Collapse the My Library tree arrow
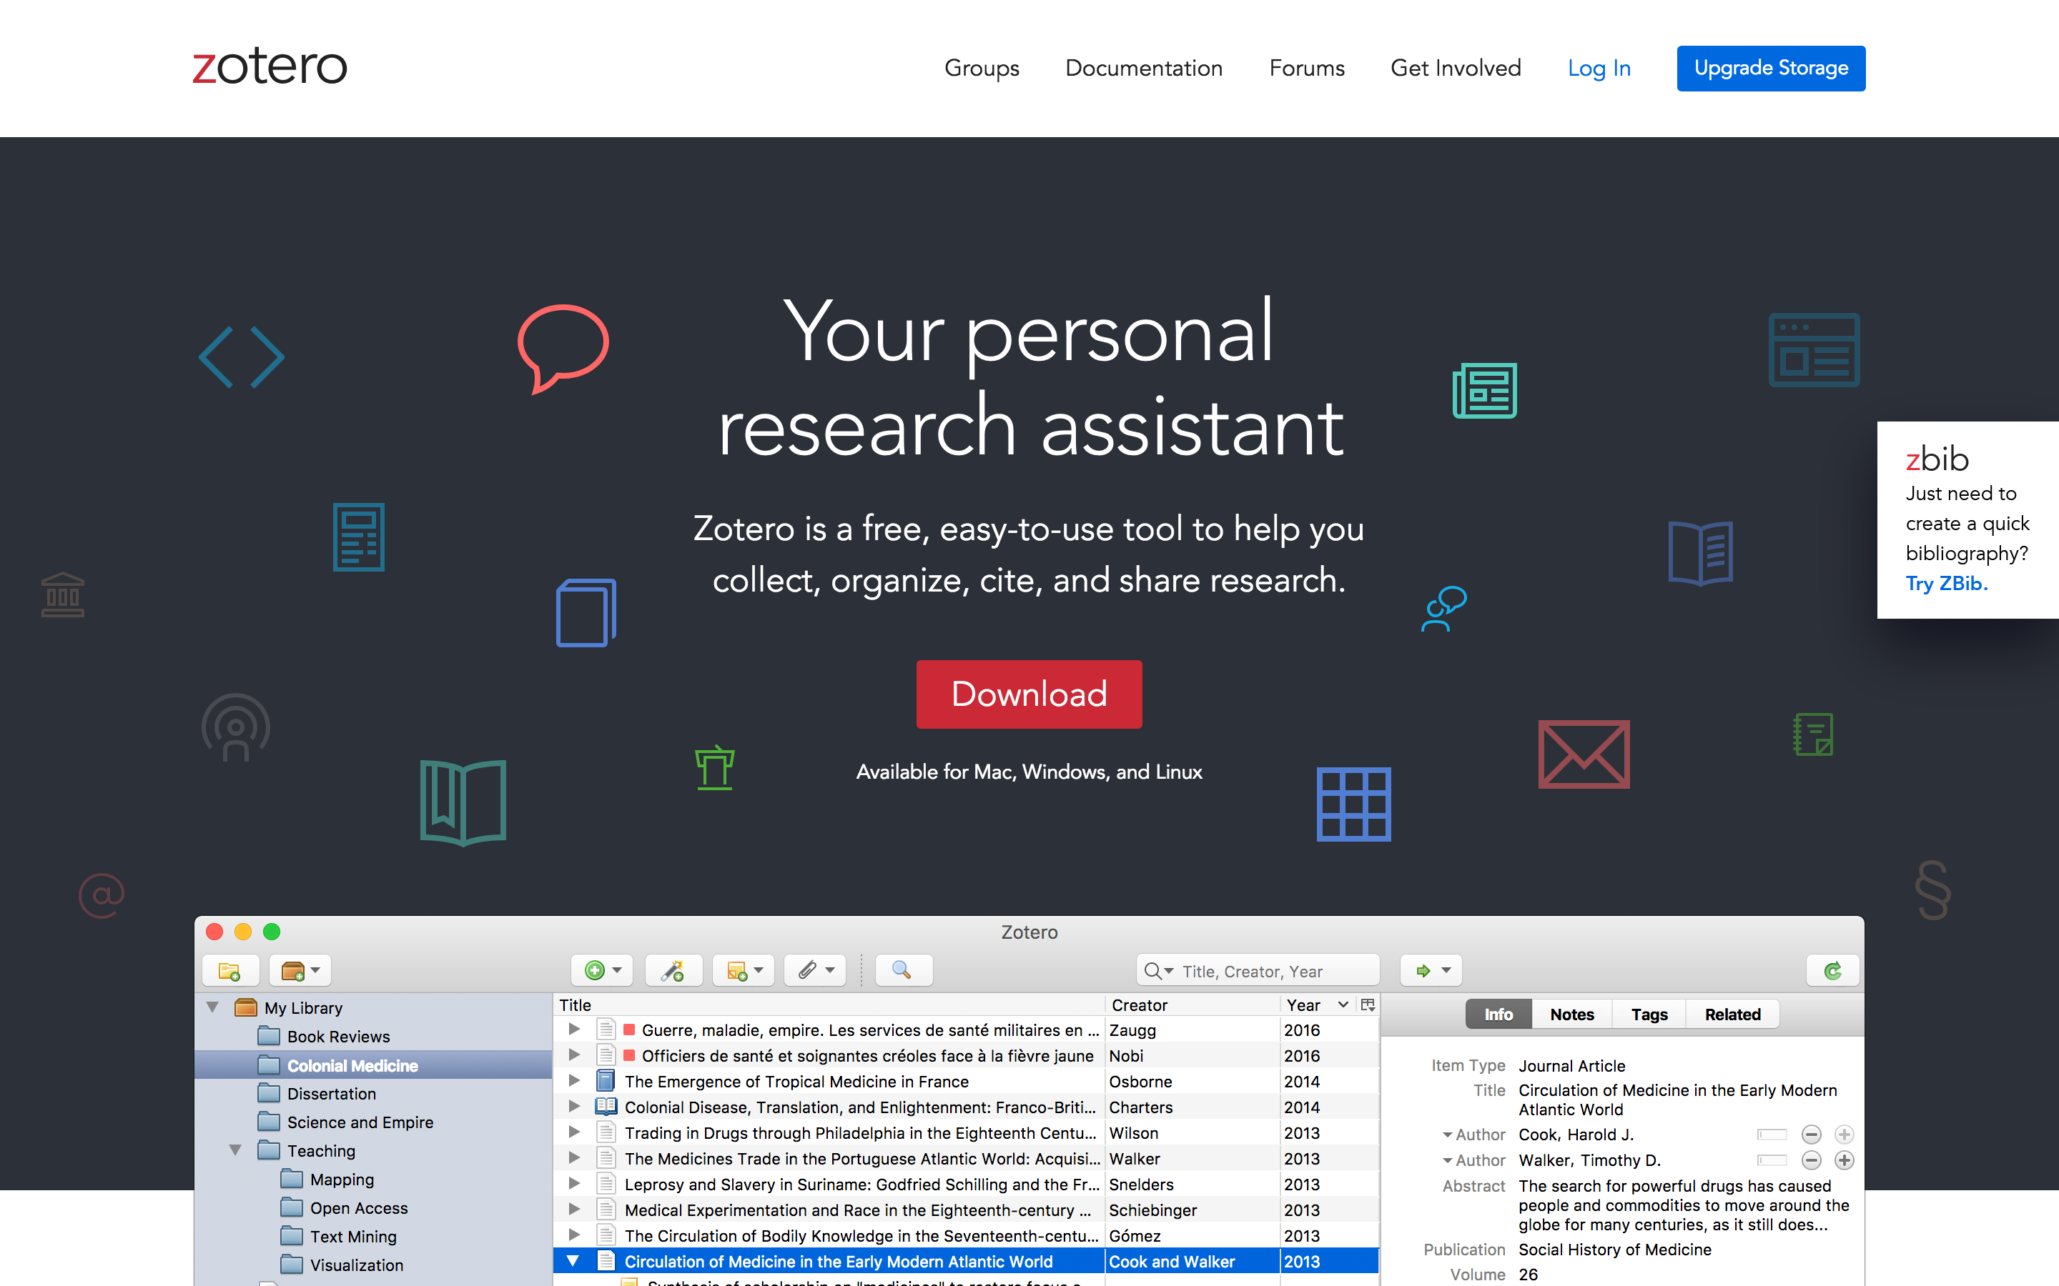2059x1286 pixels. click(212, 1007)
